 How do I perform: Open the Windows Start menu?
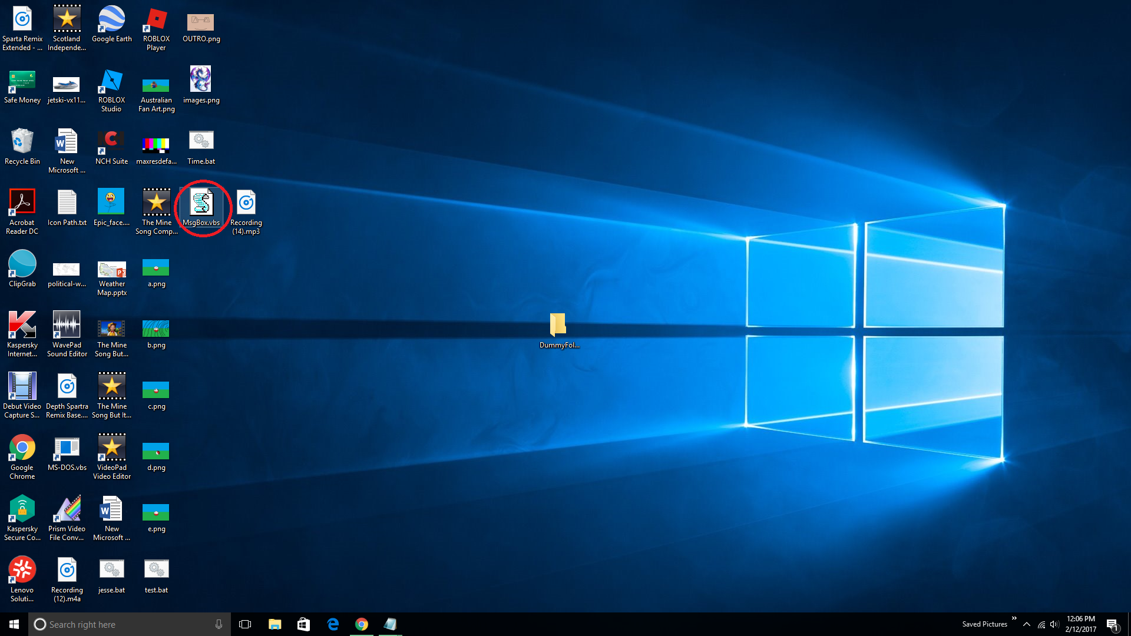click(x=14, y=624)
